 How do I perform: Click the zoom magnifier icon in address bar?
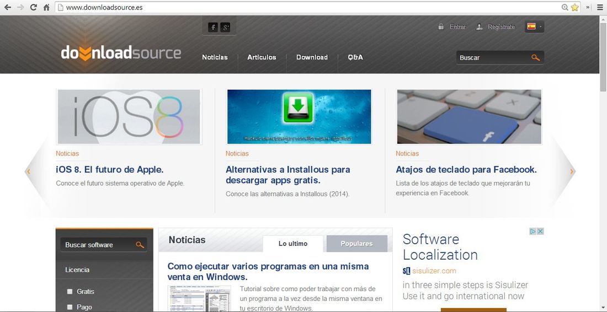pos(565,7)
